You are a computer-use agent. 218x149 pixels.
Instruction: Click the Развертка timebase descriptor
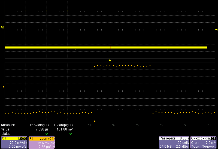(174, 142)
